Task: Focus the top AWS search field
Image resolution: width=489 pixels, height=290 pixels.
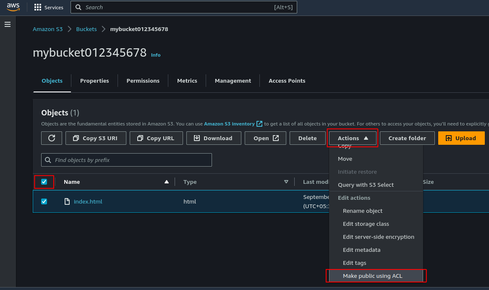Action: [x=184, y=7]
